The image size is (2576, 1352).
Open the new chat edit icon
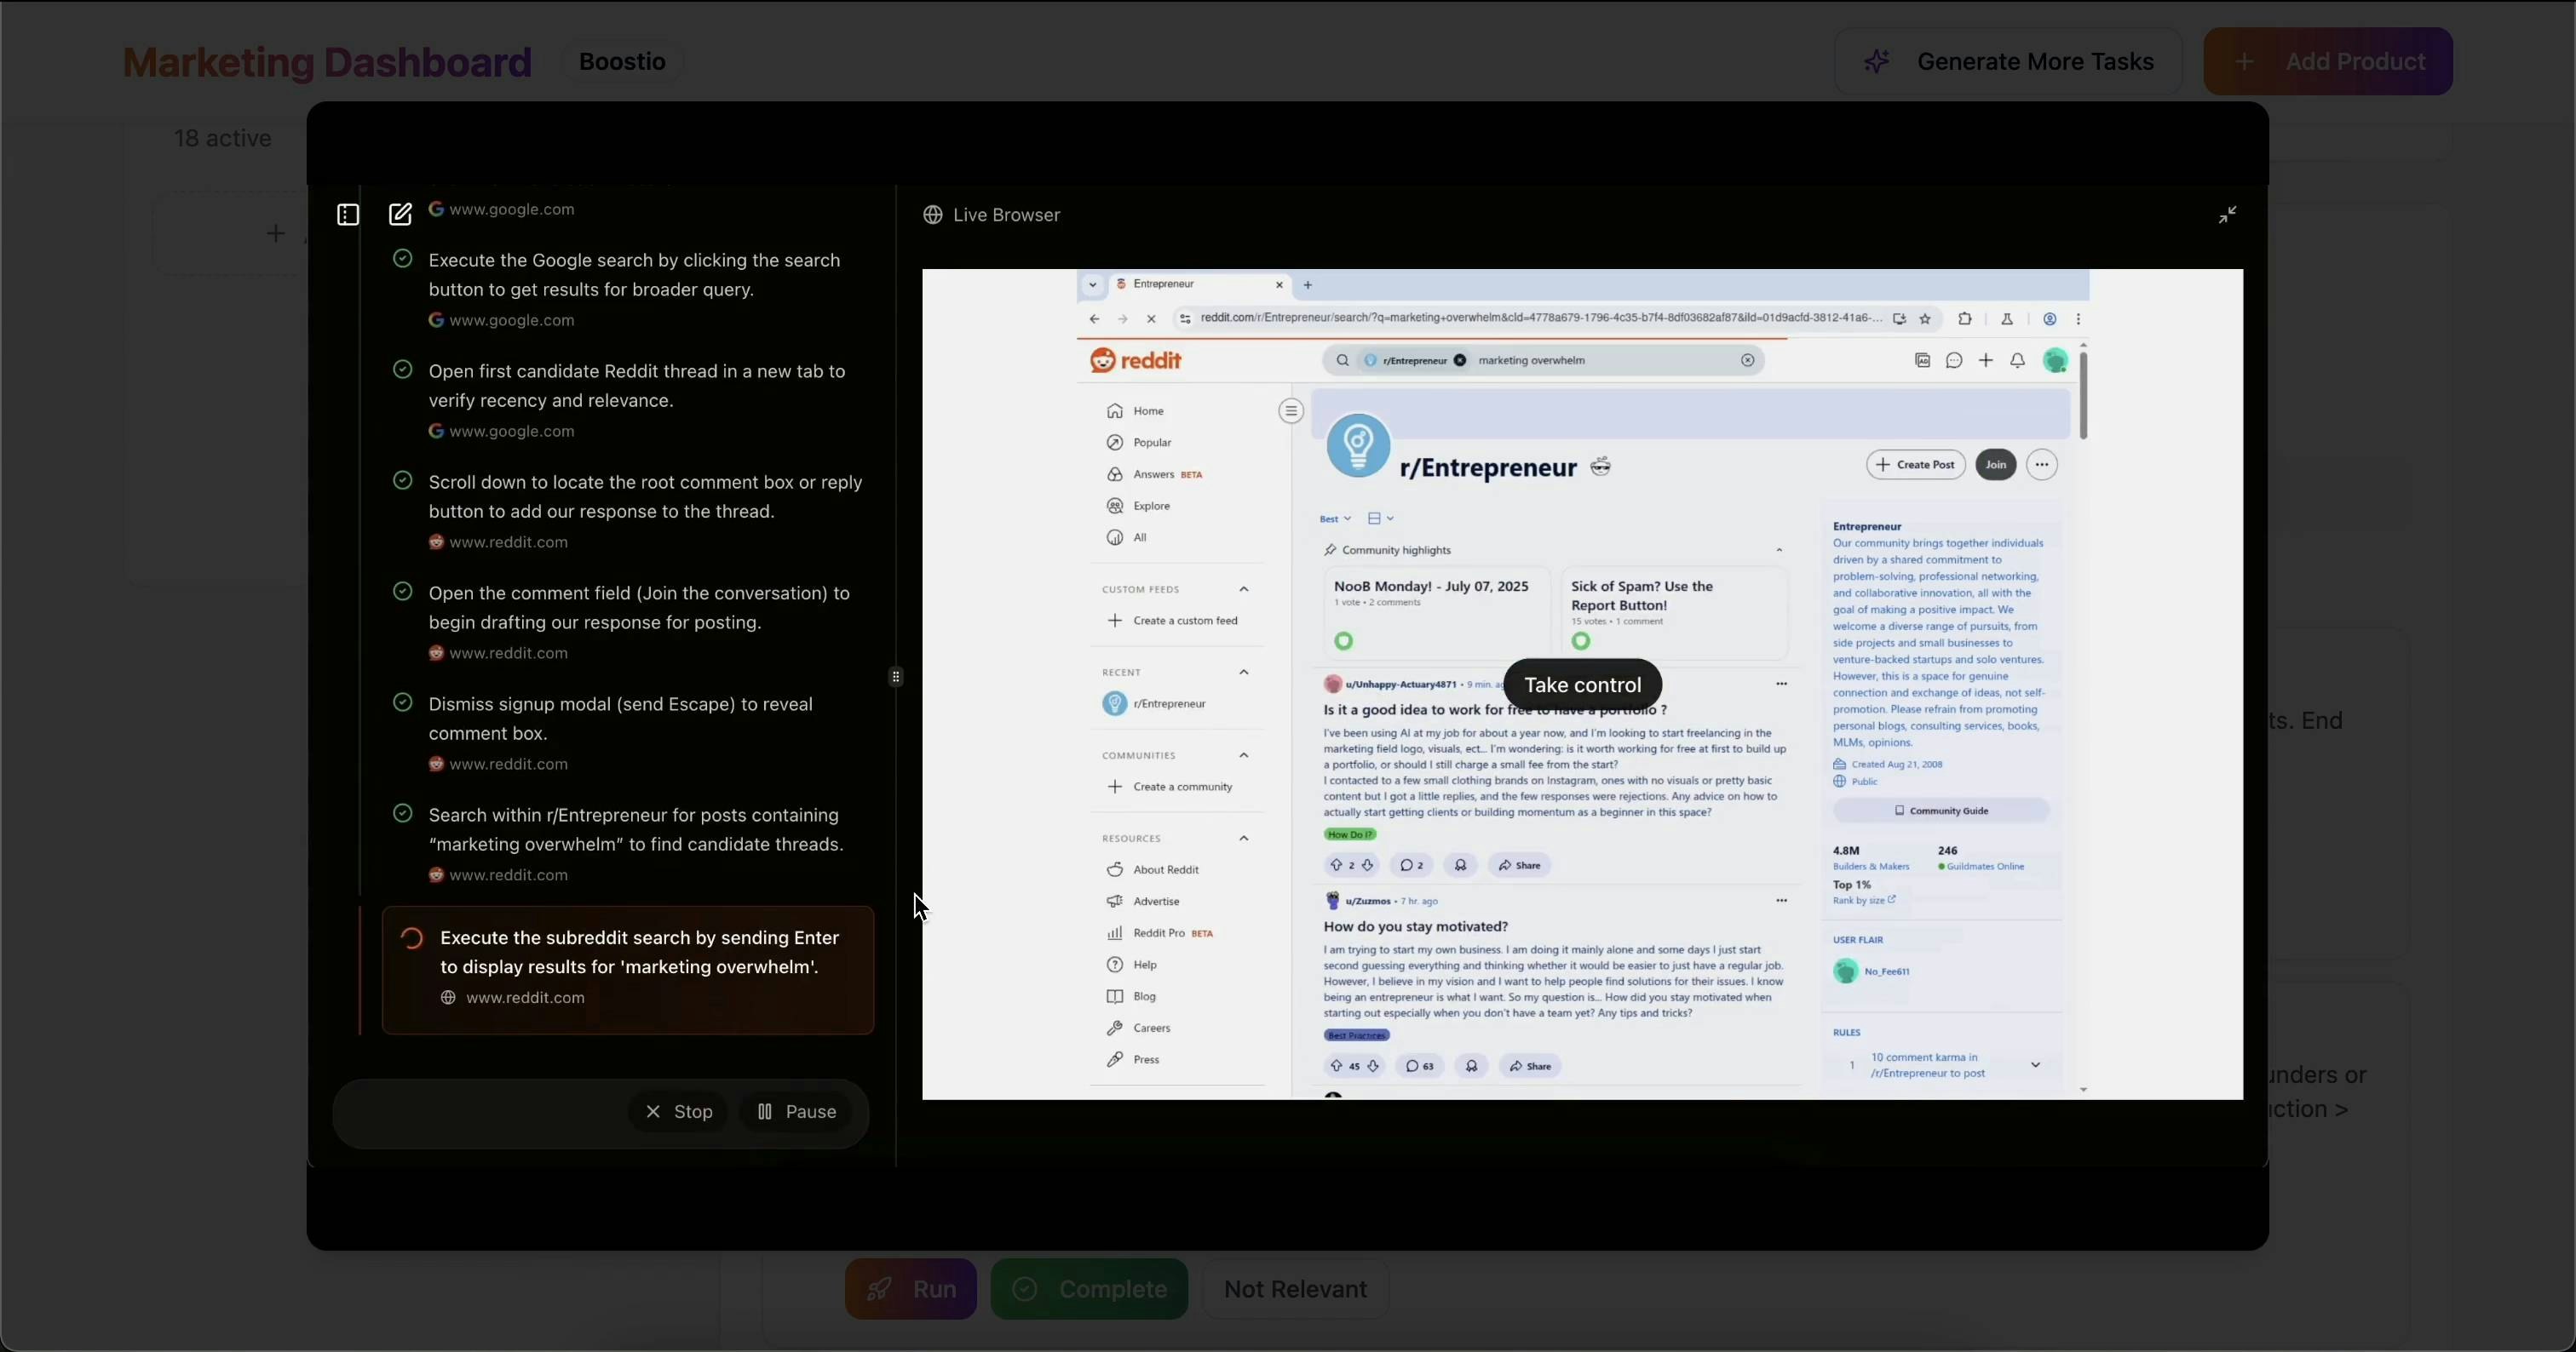click(x=400, y=215)
